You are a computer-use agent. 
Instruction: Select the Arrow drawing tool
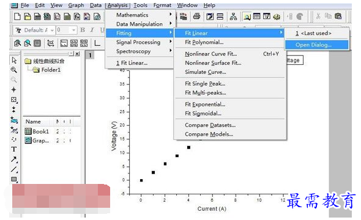point(14,159)
